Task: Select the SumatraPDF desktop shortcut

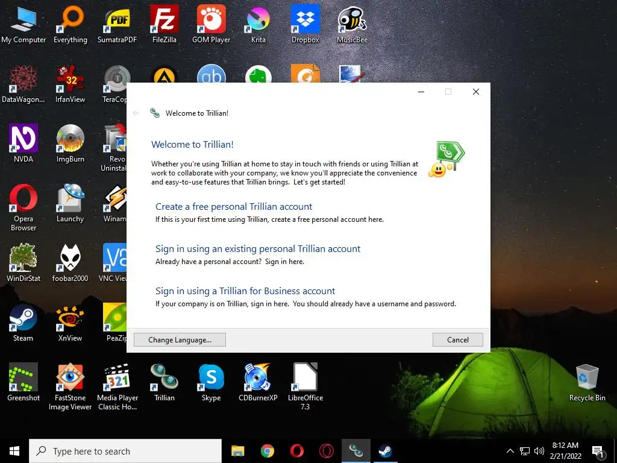Action: pyautogui.click(x=117, y=24)
